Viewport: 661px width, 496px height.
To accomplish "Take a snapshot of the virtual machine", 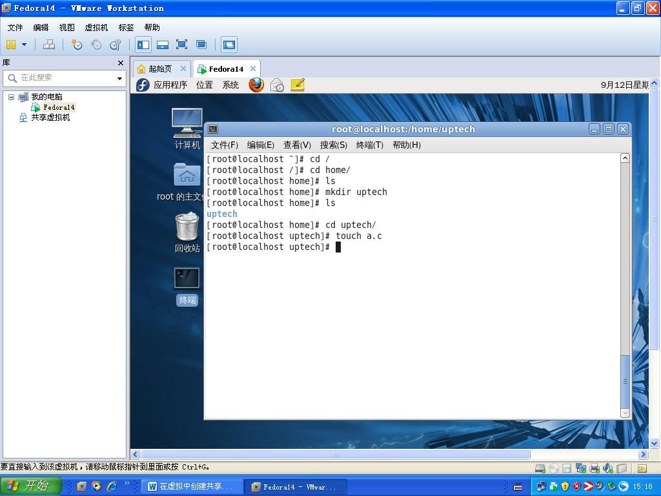I will [x=76, y=45].
